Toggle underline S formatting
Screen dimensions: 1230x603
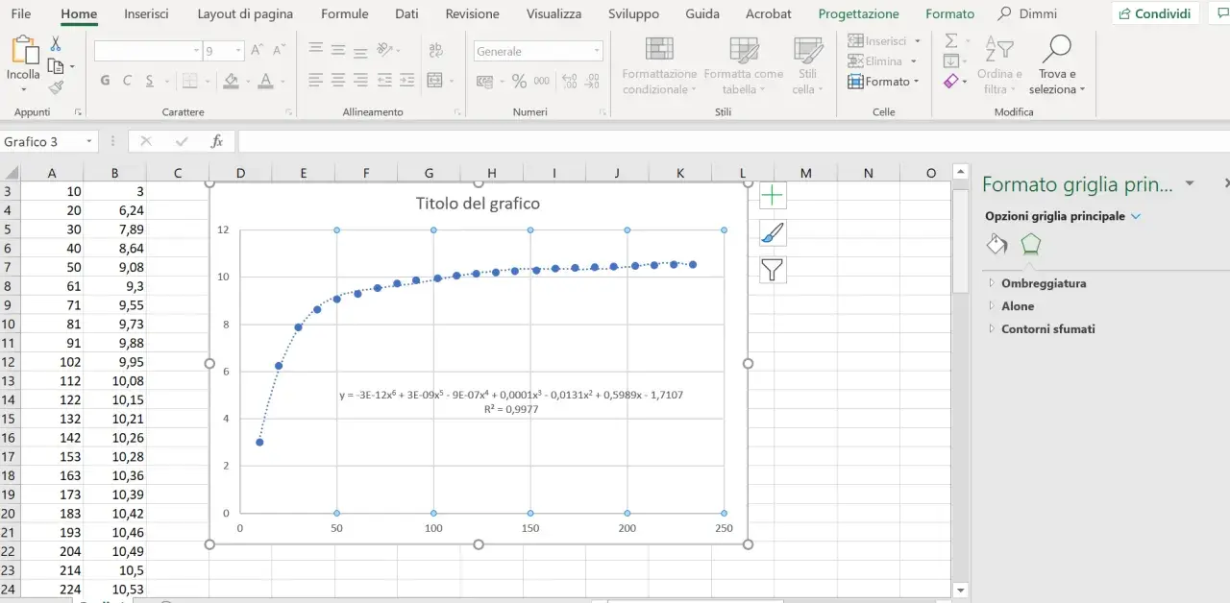pos(151,81)
